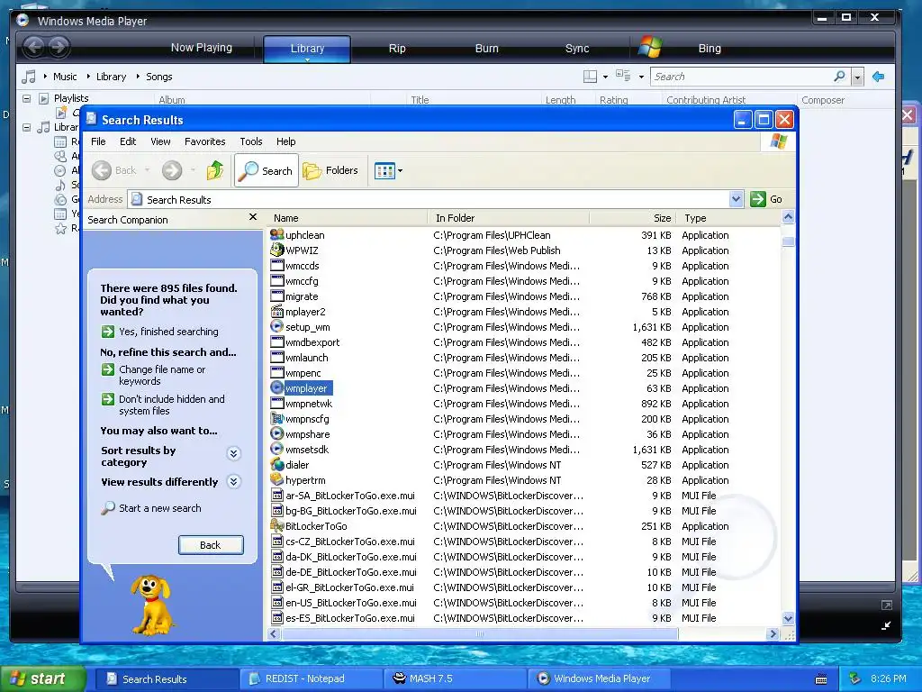Click the Media Player back navigation arrow

33,47
